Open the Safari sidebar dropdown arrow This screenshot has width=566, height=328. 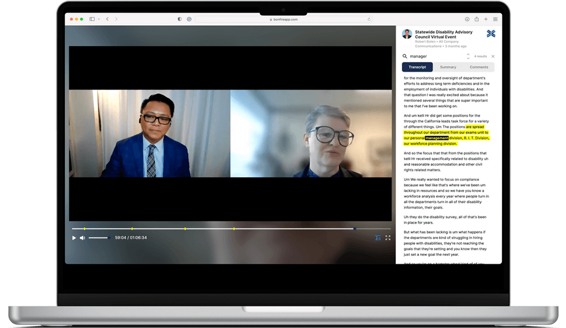point(99,19)
